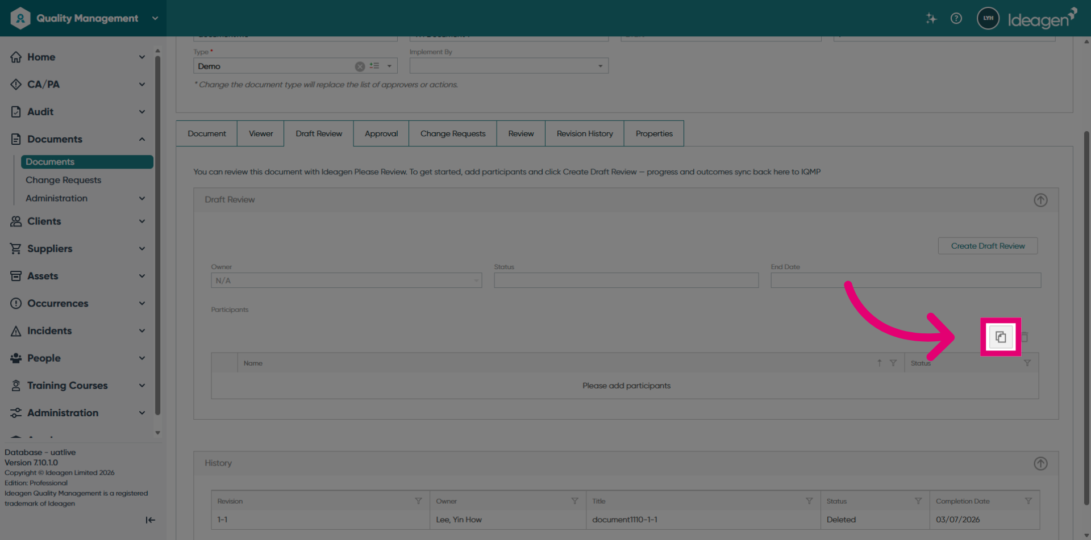Viewport: 1091px width, 540px height.
Task: Open the Revision History tab
Action: pos(585,133)
